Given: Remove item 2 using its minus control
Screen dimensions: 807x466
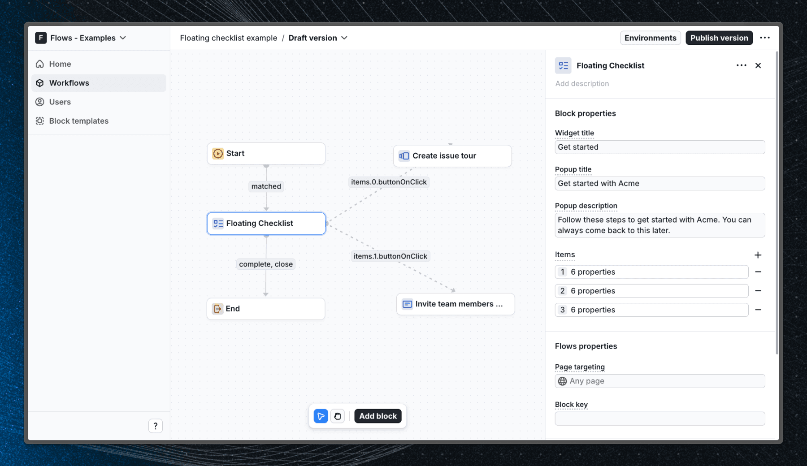Looking at the screenshot, I should tap(758, 291).
